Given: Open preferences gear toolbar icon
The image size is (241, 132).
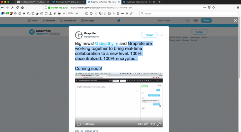Looking at the screenshot, I should (127, 13).
